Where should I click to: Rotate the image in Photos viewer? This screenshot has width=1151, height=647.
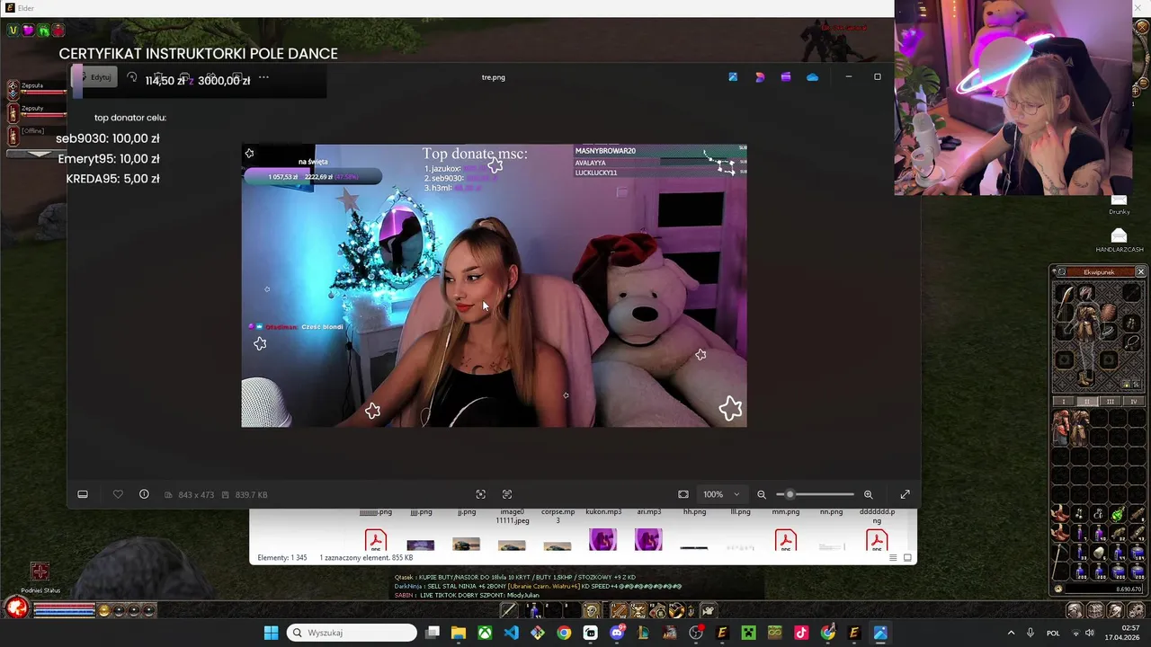tap(132, 77)
